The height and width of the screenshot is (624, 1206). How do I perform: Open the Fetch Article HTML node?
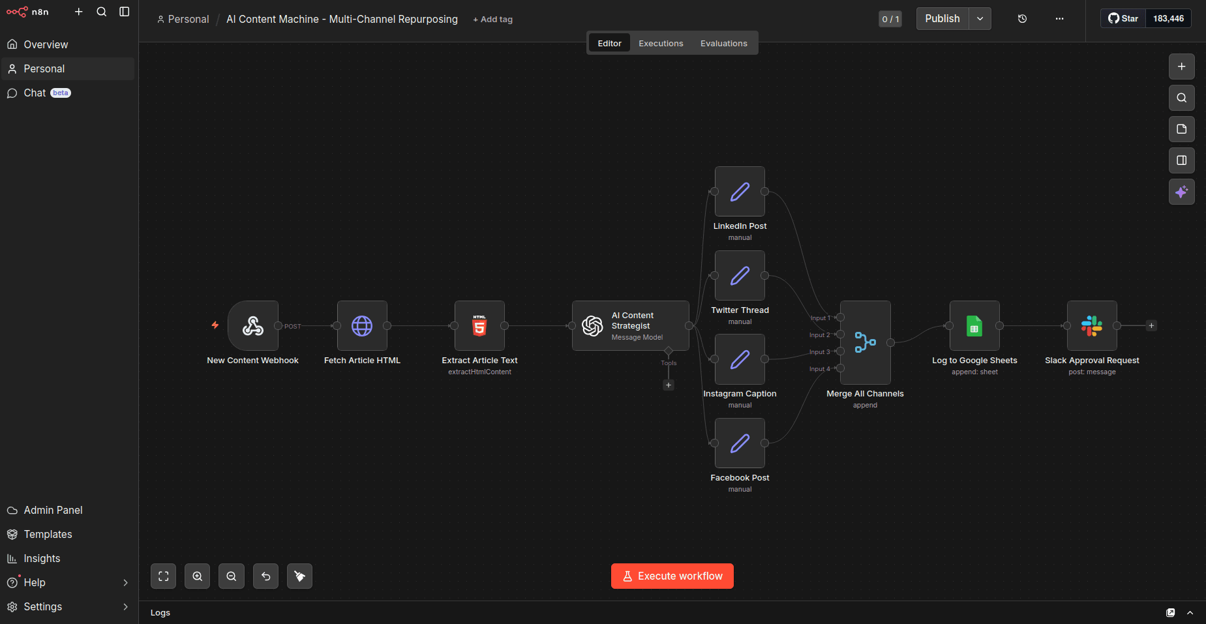pos(361,327)
